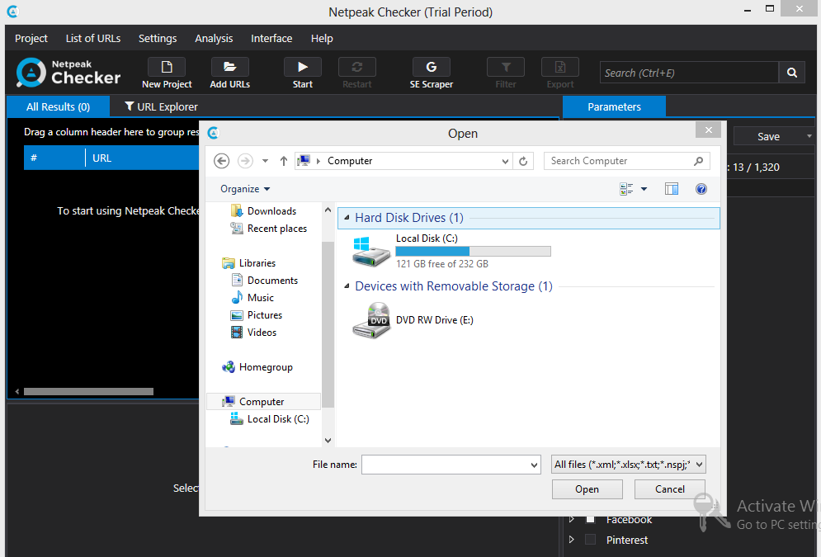Select Local Disk (C:) in navigation tree

pos(278,419)
